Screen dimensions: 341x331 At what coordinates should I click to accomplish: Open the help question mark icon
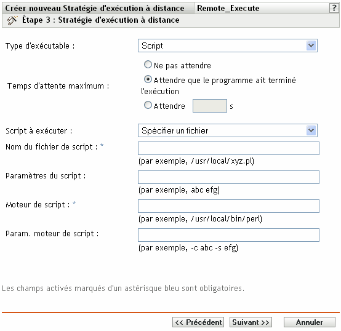(334, 8)
